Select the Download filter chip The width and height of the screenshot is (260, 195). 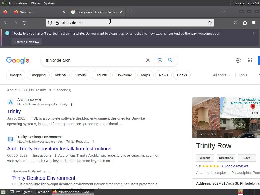point(124,75)
